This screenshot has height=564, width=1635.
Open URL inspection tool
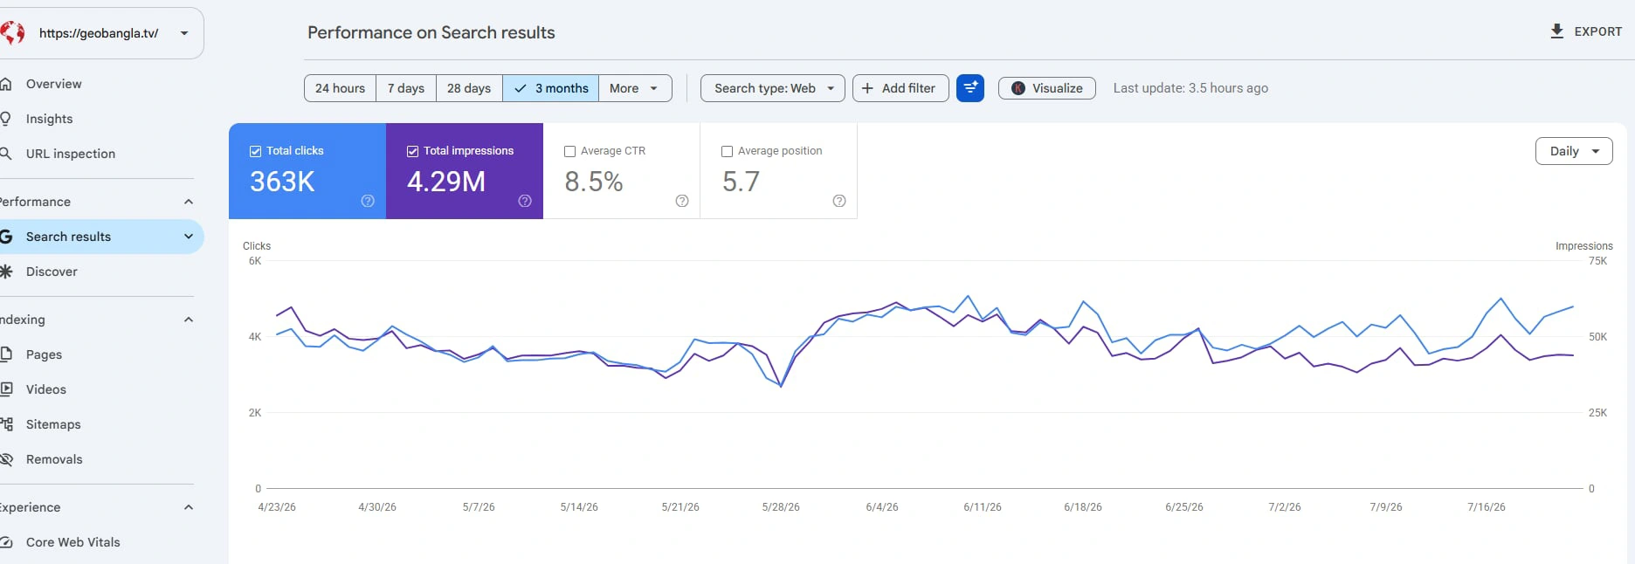pos(71,154)
